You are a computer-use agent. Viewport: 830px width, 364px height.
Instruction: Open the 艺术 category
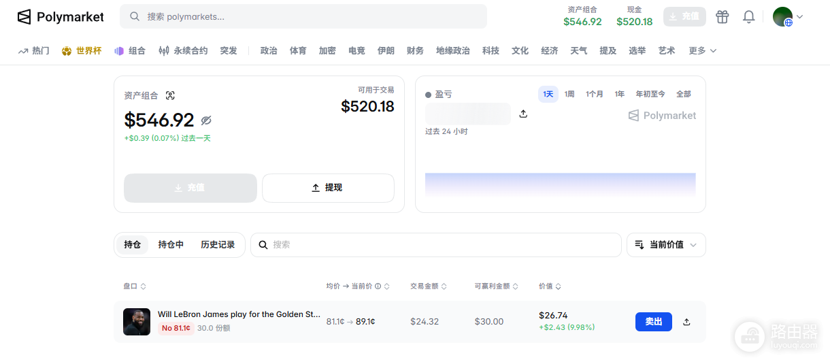click(x=667, y=50)
